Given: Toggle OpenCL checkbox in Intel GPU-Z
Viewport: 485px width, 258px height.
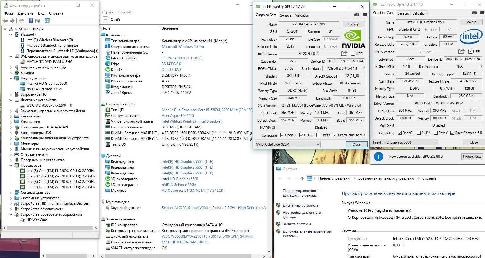Looking at the screenshot, I should (x=400, y=133).
